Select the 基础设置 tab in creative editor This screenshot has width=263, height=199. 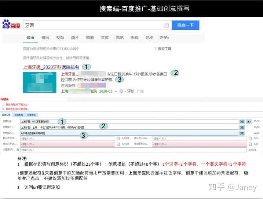[x=6, y=115]
